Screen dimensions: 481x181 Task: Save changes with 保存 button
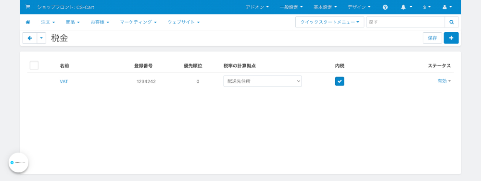pos(432,38)
